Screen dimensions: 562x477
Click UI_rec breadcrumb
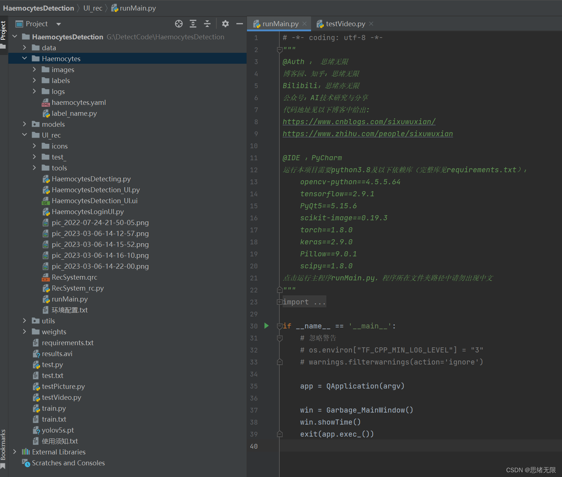[93, 8]
